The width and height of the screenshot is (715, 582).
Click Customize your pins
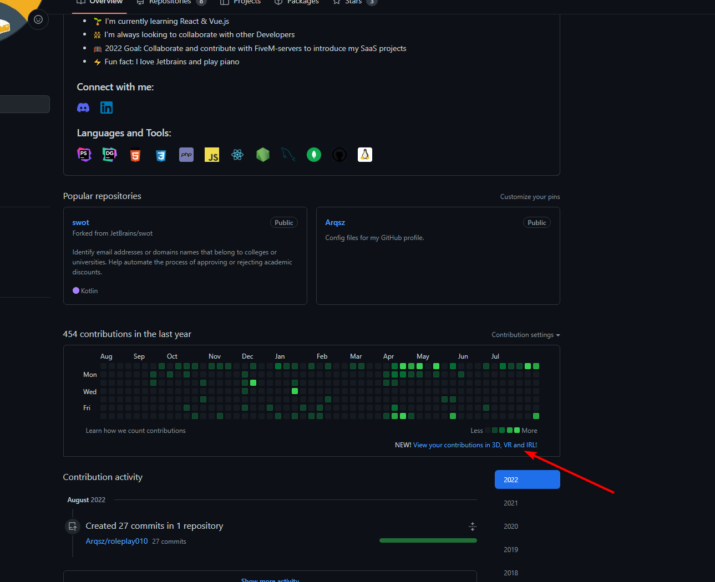tap(530, 197)
